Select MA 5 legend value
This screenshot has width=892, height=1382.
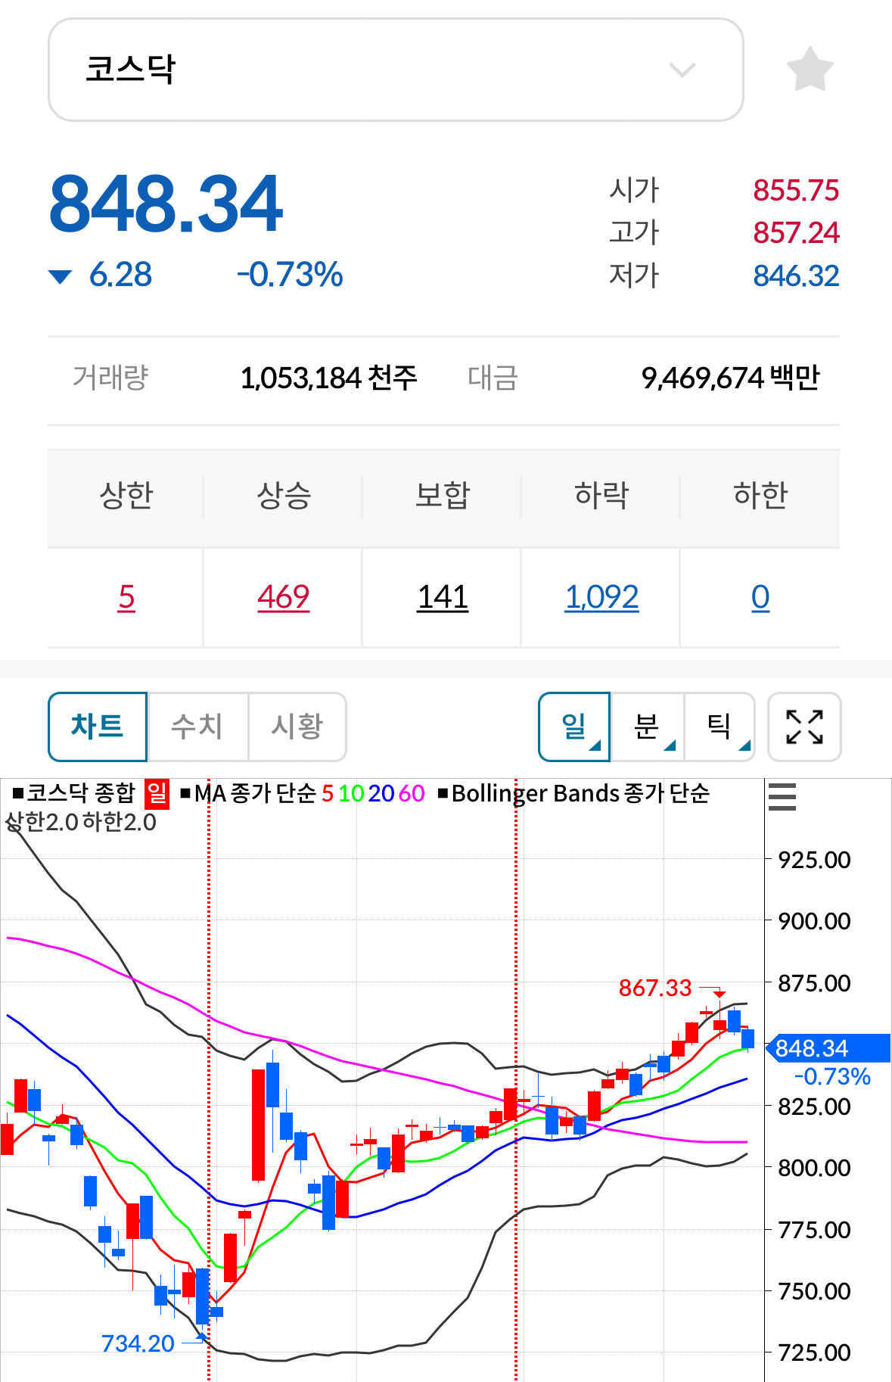328,793
